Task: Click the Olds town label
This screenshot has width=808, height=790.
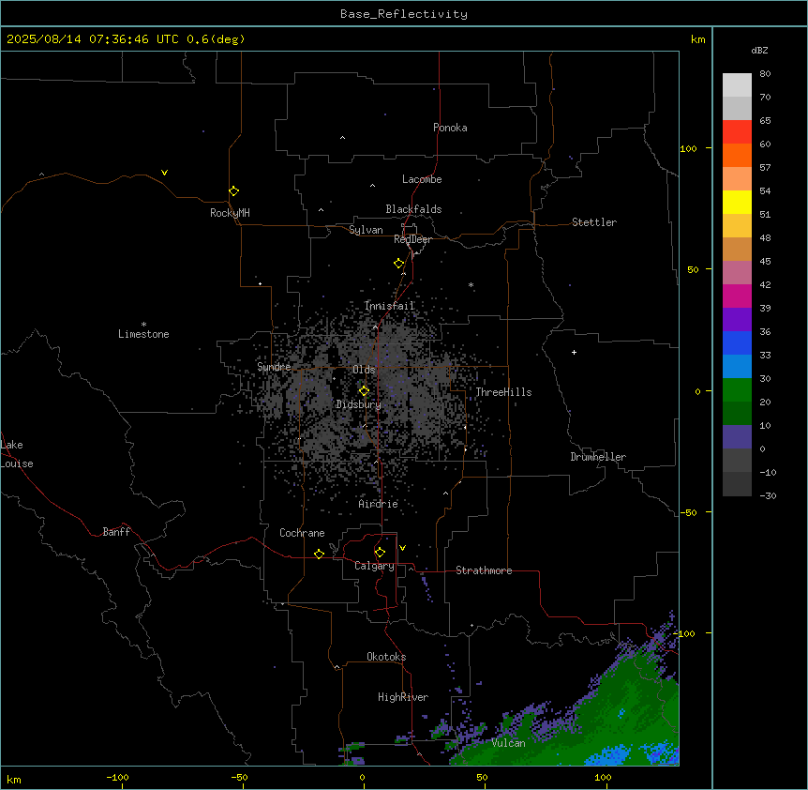Action: pos(364,370)
